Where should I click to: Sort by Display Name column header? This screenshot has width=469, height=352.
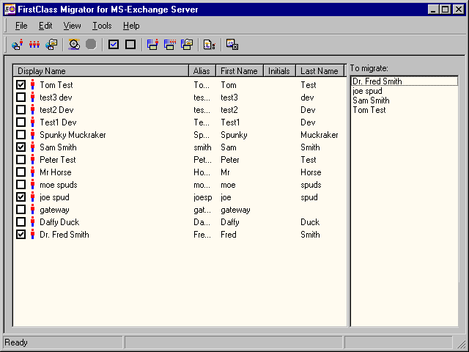(101, 71)
